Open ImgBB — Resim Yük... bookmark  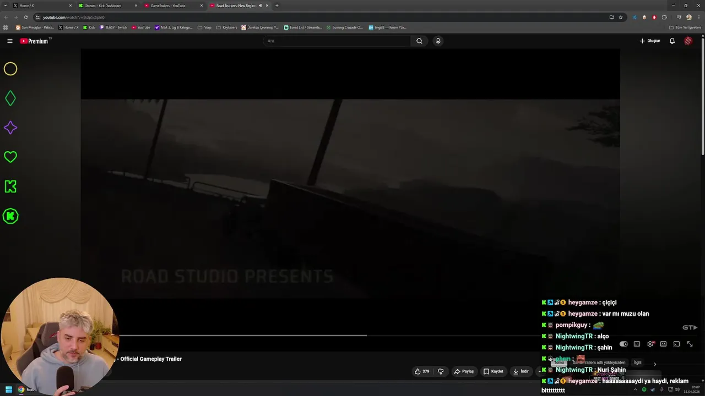pos(387,27)
